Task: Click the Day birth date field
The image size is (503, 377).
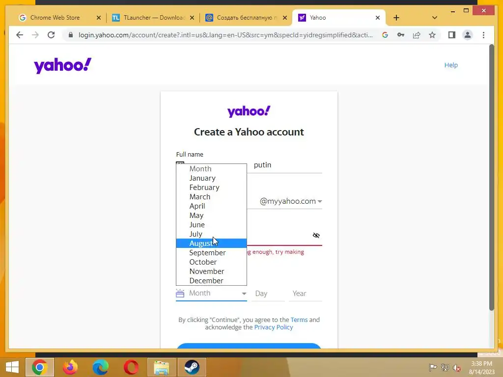Action: (268, 294)
